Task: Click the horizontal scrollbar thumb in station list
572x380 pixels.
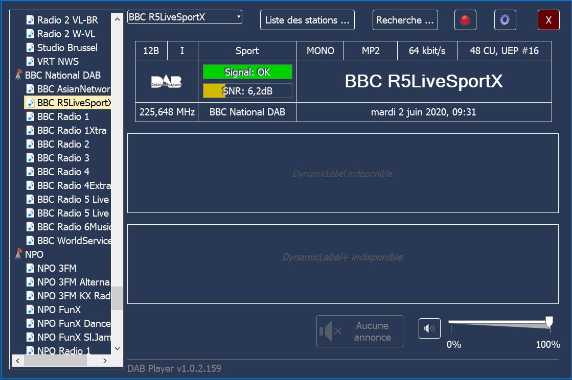Action: coord(55,361)
